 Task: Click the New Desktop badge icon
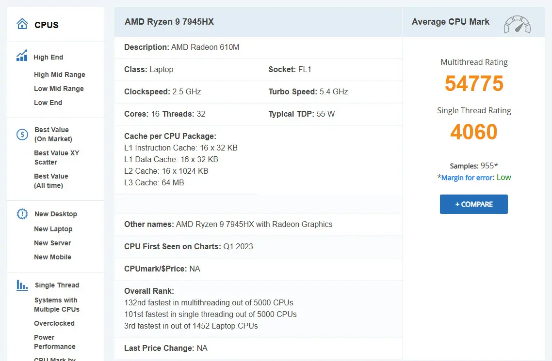coord(22,214)
